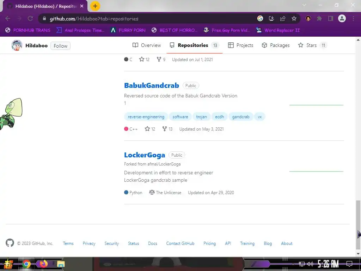Open the tab search chevron

pyautogui.click(x=304, y=5)
